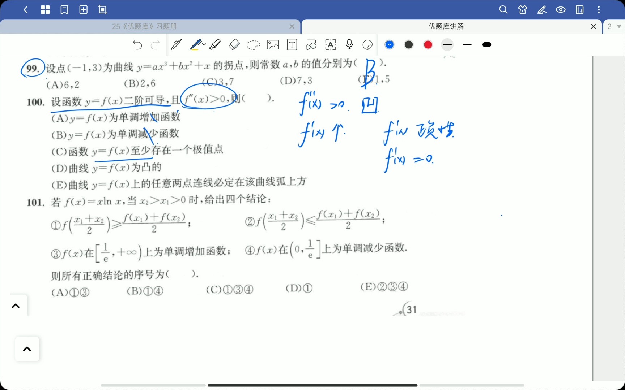Viewport: 625px width, 390px height.
Task: Select the thinnest stroke width
Action: (447, 45)
